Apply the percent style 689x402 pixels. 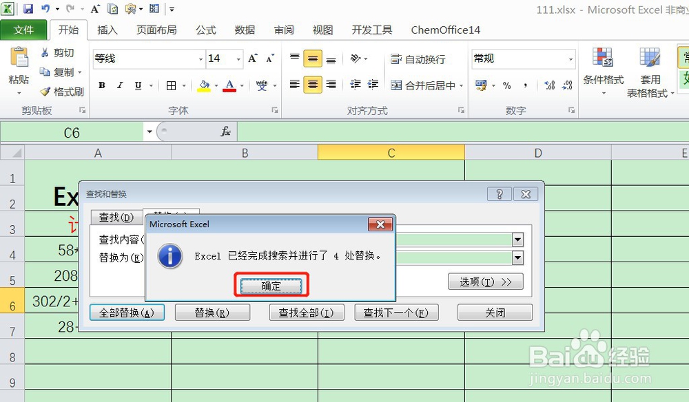(x=507, y=85)
